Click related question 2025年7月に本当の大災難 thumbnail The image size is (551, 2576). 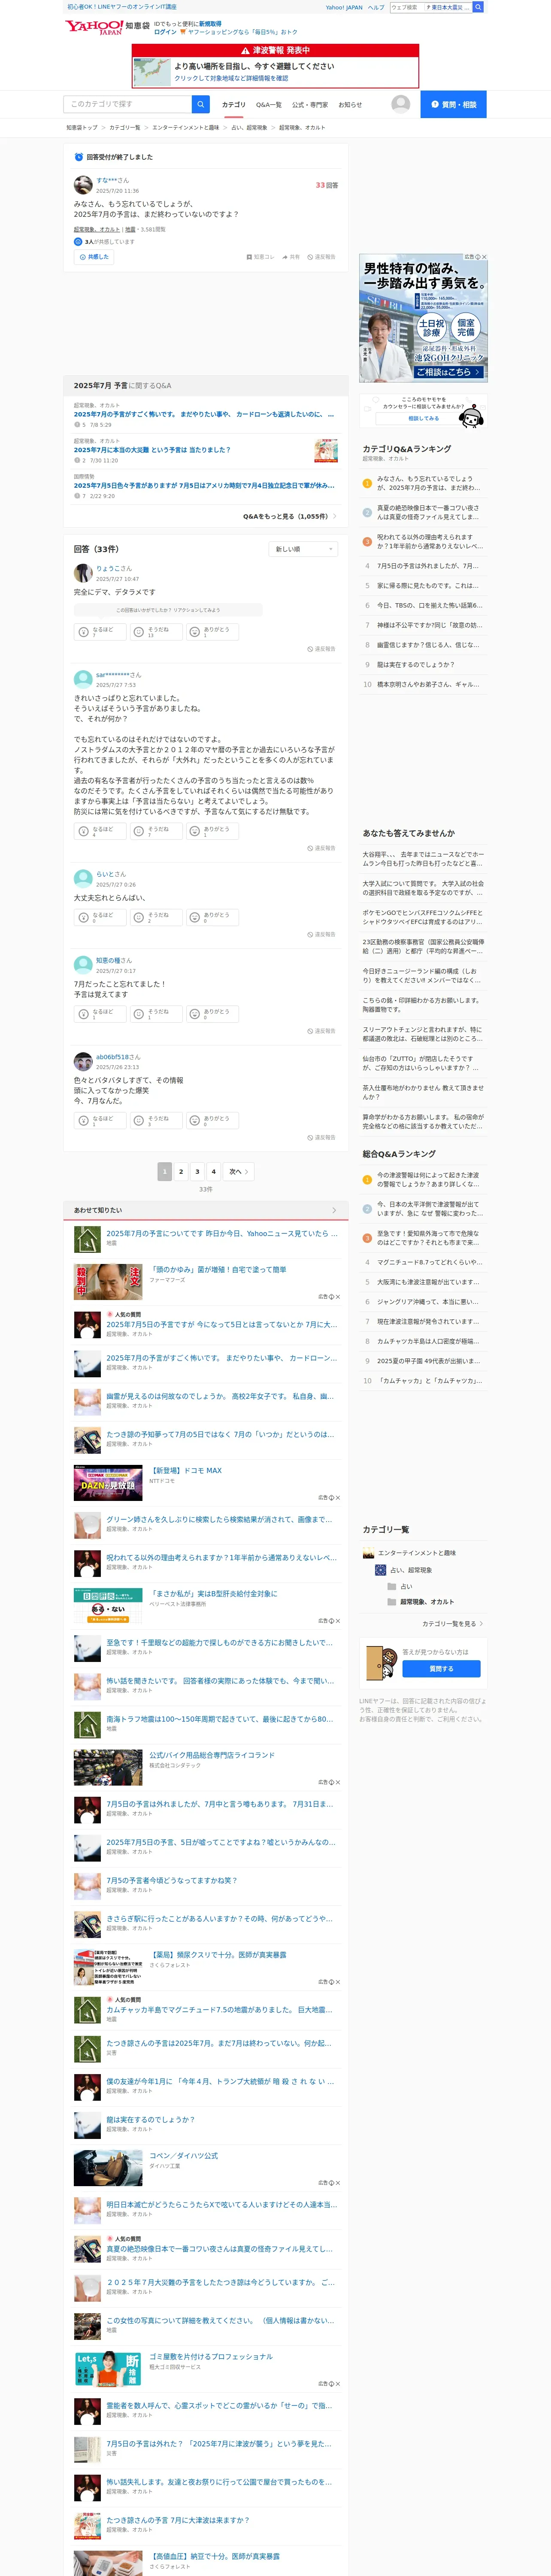[326, 450]
